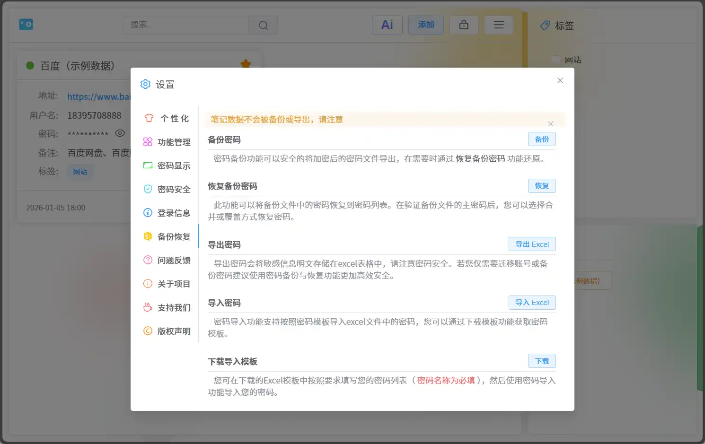Image resolution: width=705 pixels, height=444 pixels.
Task: Click the app logo in the top-left corner
Action: 26,24
